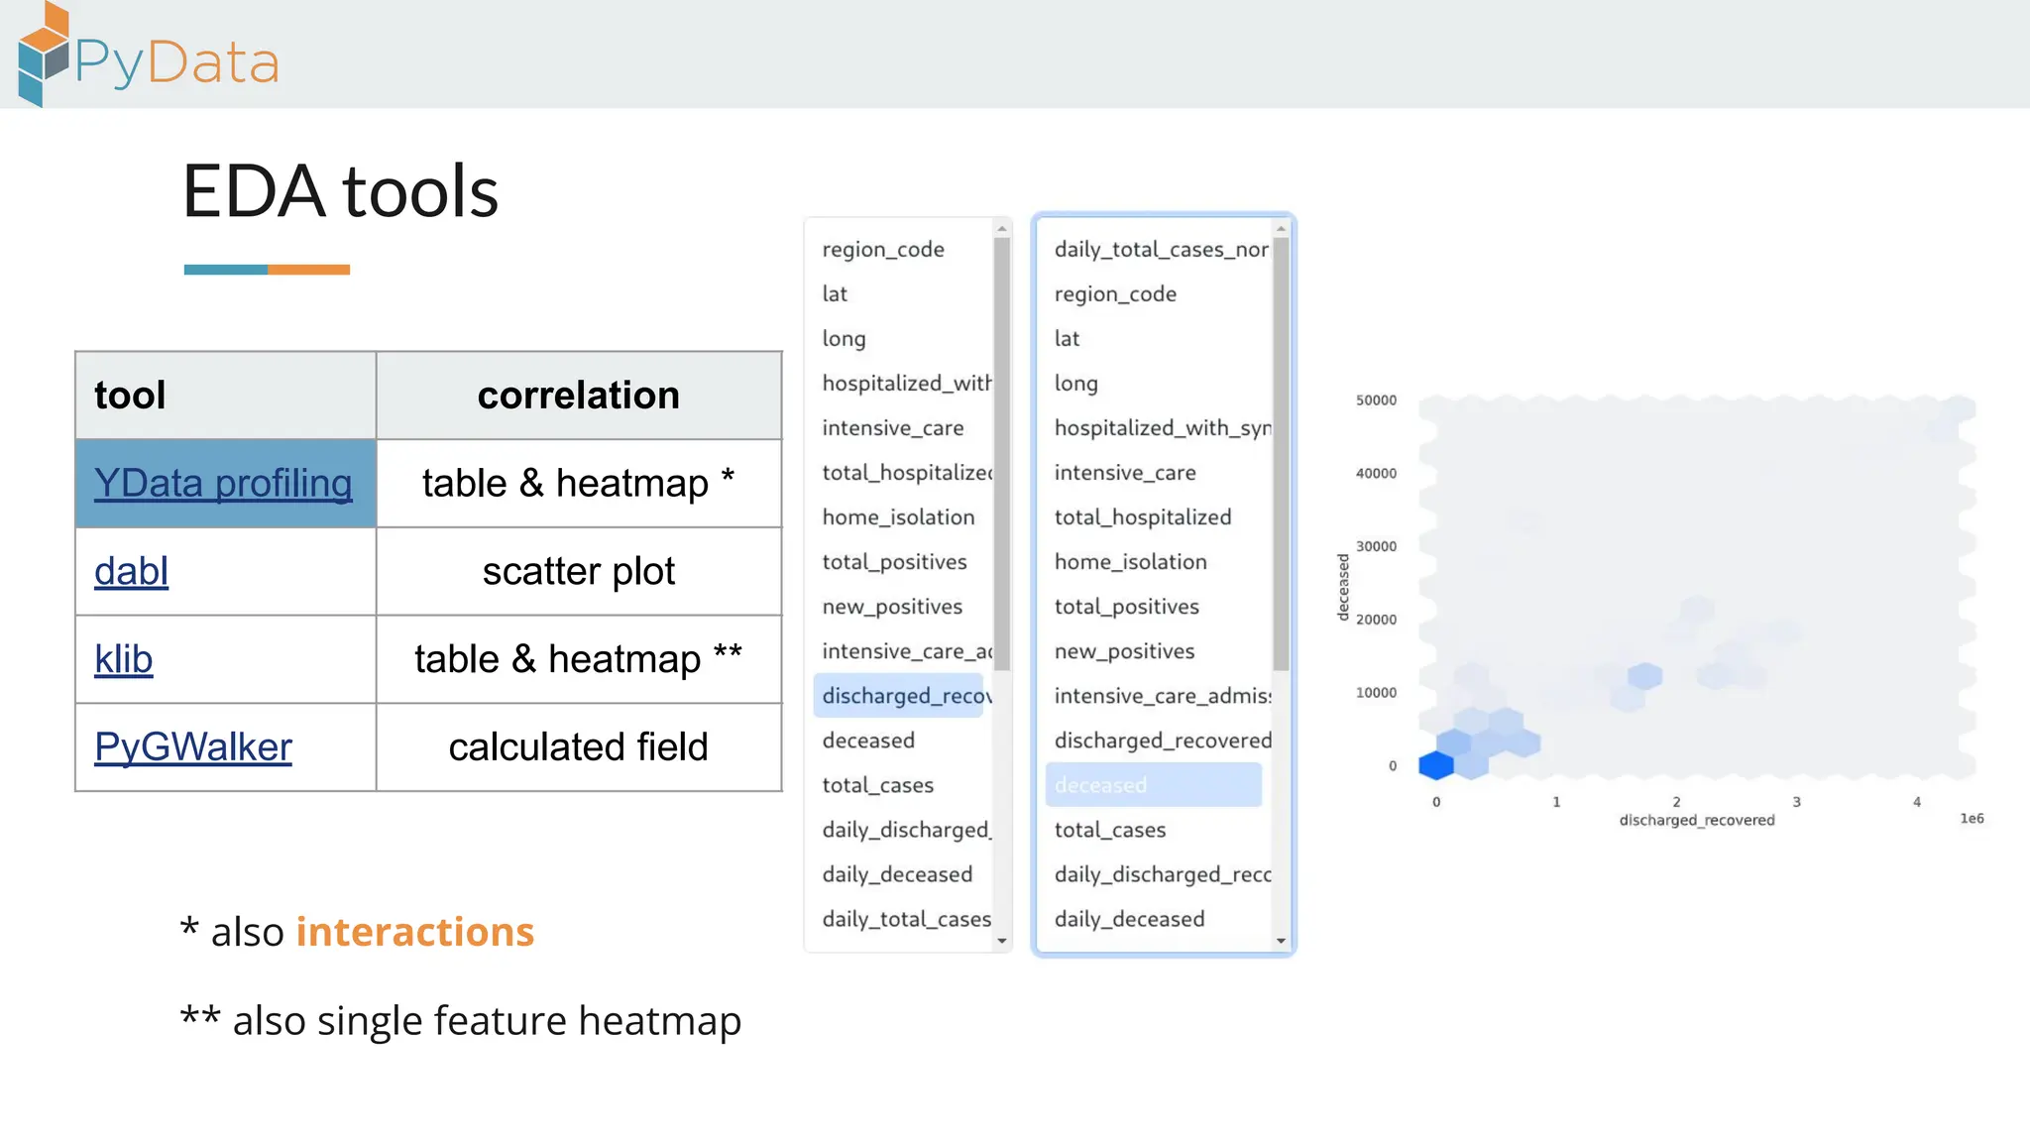Select total_cases in the left list

tap(877, 785)
